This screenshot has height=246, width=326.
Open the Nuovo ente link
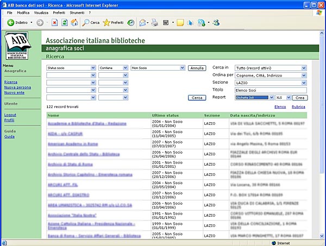click(x=14, y=92)
